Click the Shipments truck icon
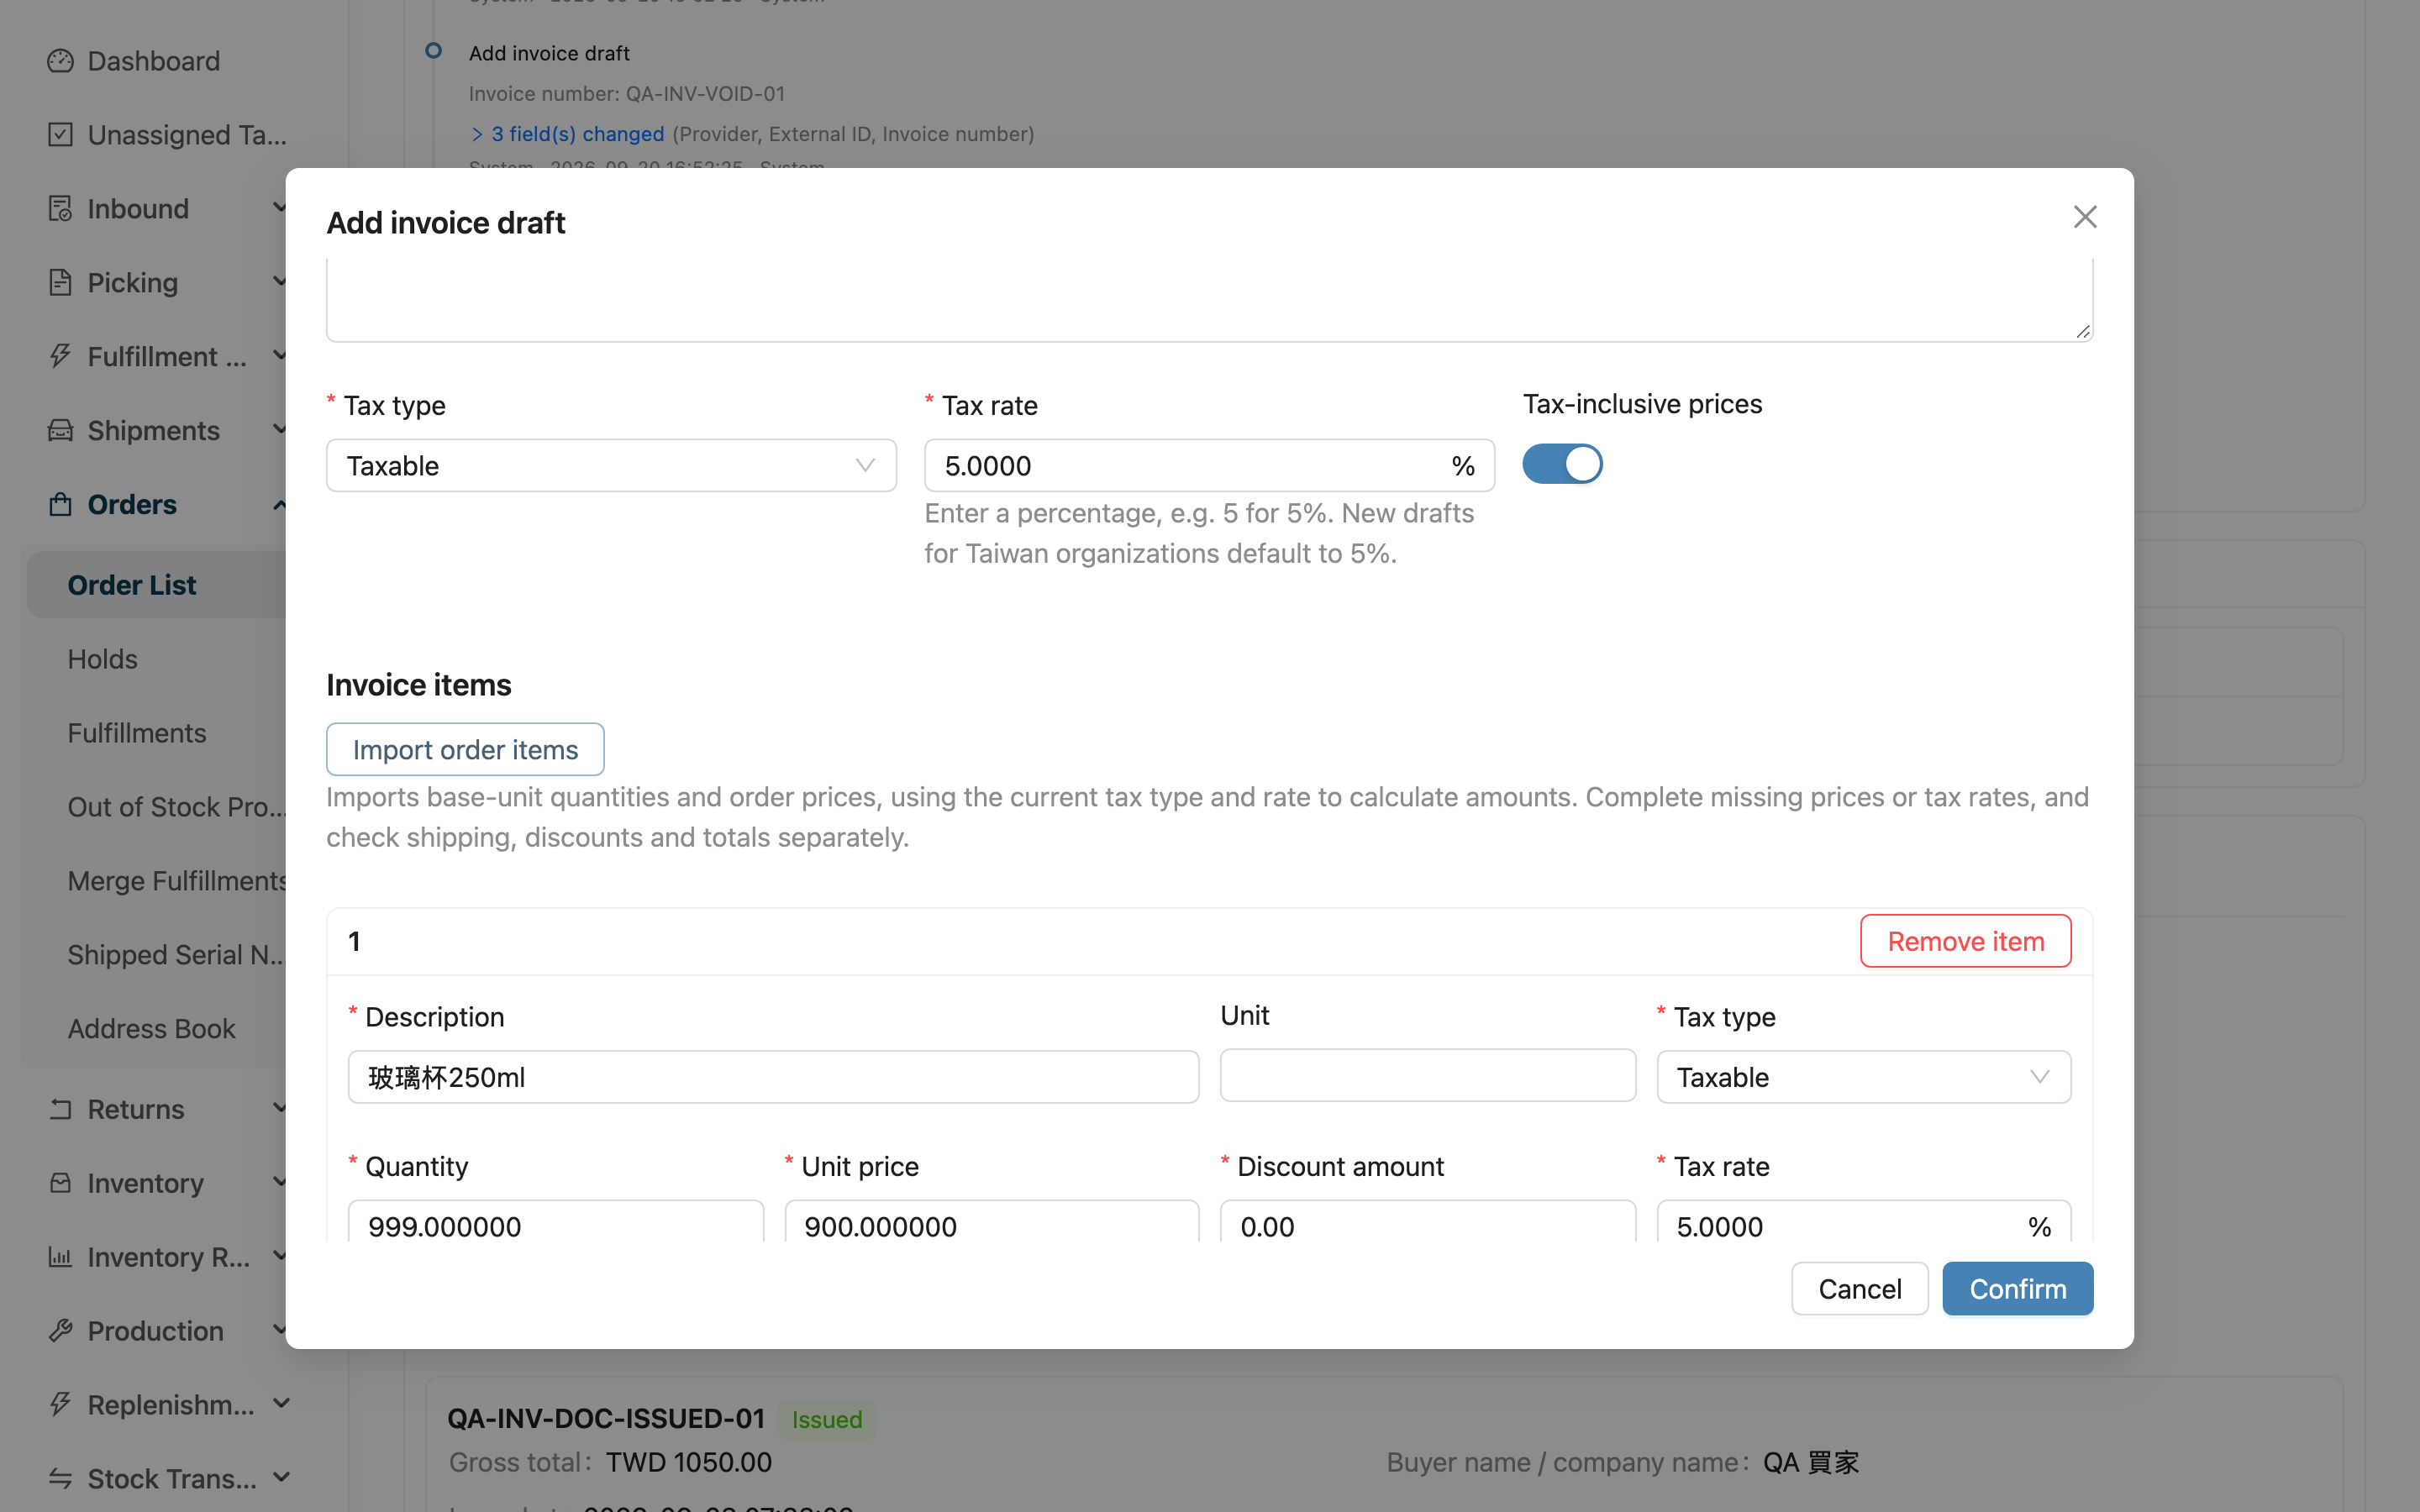 [x=60, y=430]
